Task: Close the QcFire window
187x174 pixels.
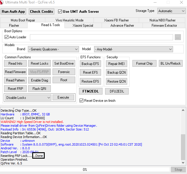Action: 181,2
